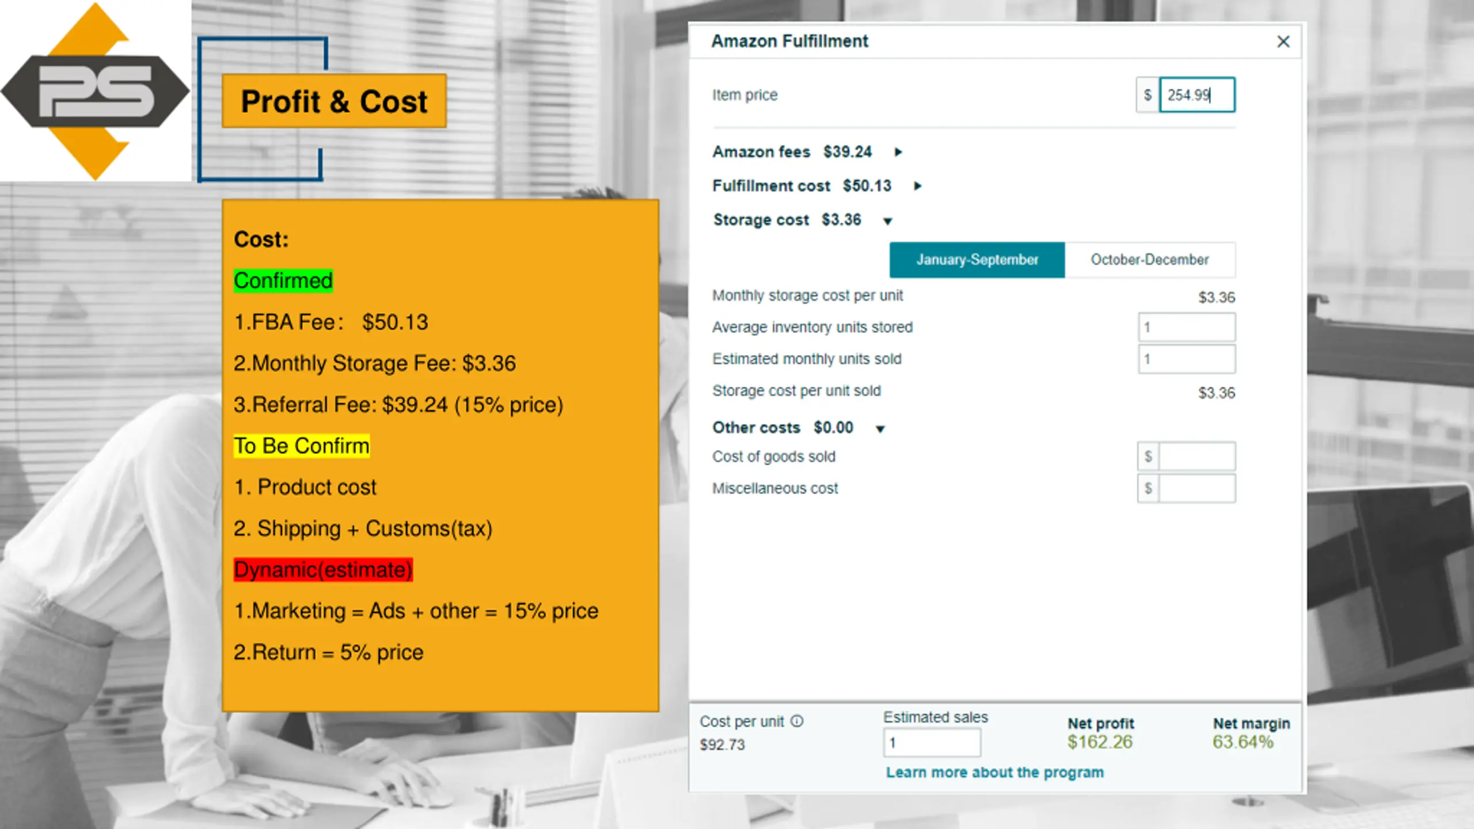Open Learn more about the program link
Image resolution: width=1474 pixels, height=829 pixels.
[995, 773]
